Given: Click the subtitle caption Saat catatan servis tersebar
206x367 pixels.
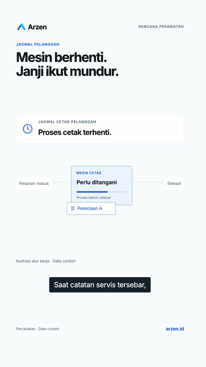Looking at the screenshot, I should (x=100, y=285).
